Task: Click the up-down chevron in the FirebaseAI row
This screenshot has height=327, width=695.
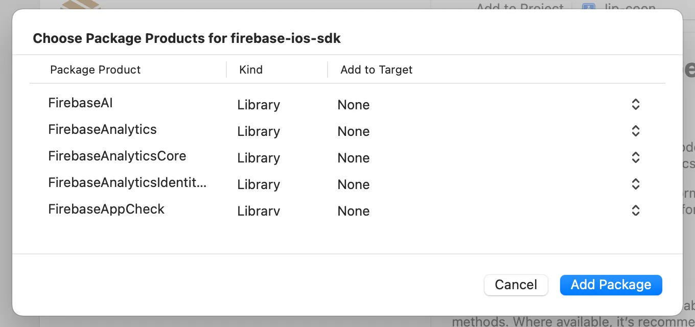Action: click(x=635, y=105)
